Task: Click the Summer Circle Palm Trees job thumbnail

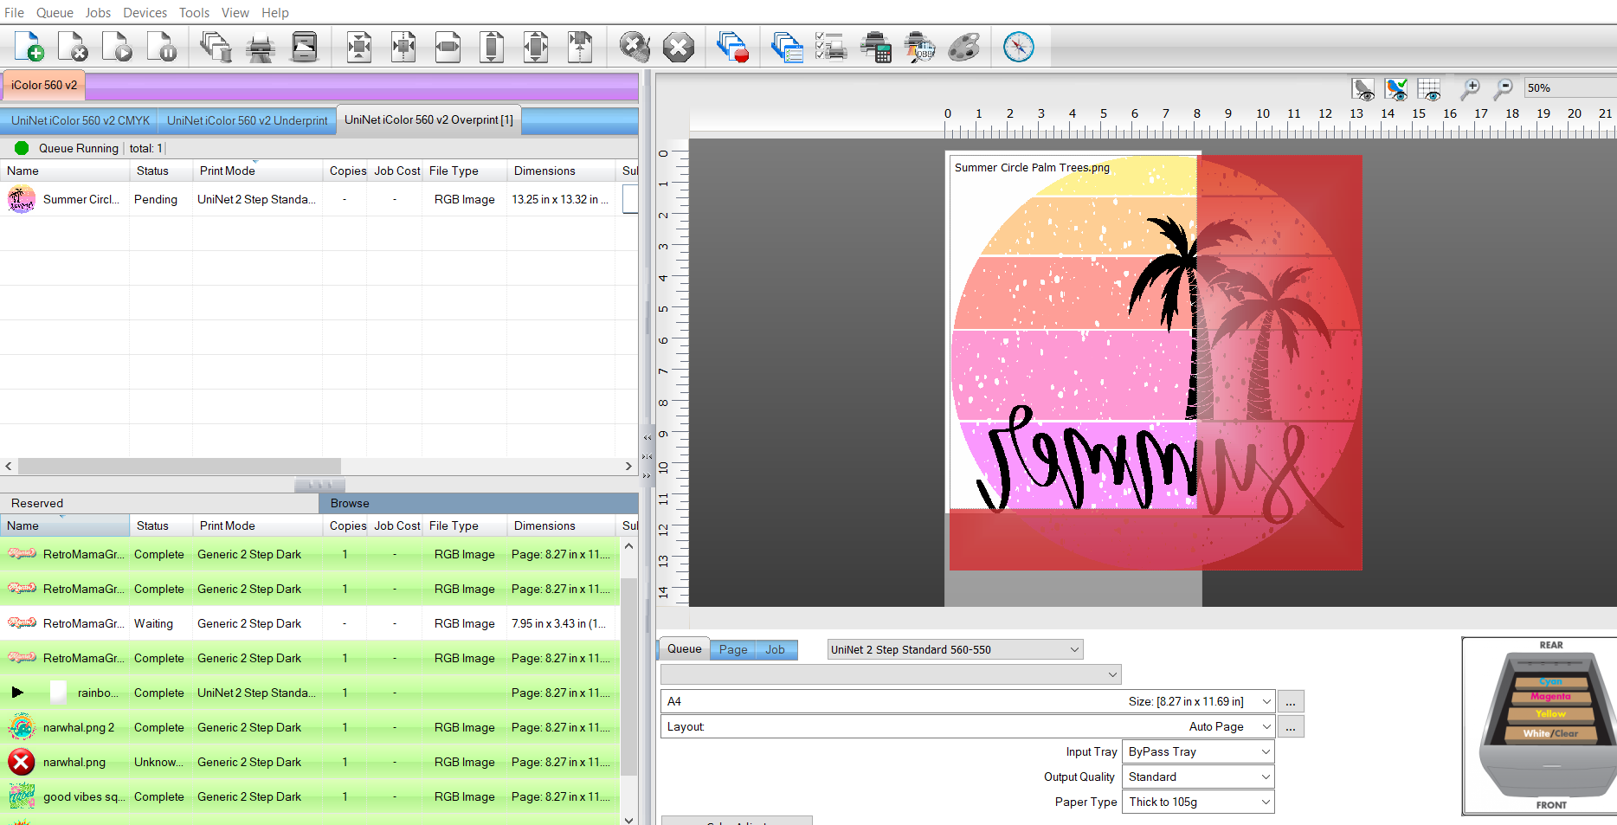Action: 21,199
